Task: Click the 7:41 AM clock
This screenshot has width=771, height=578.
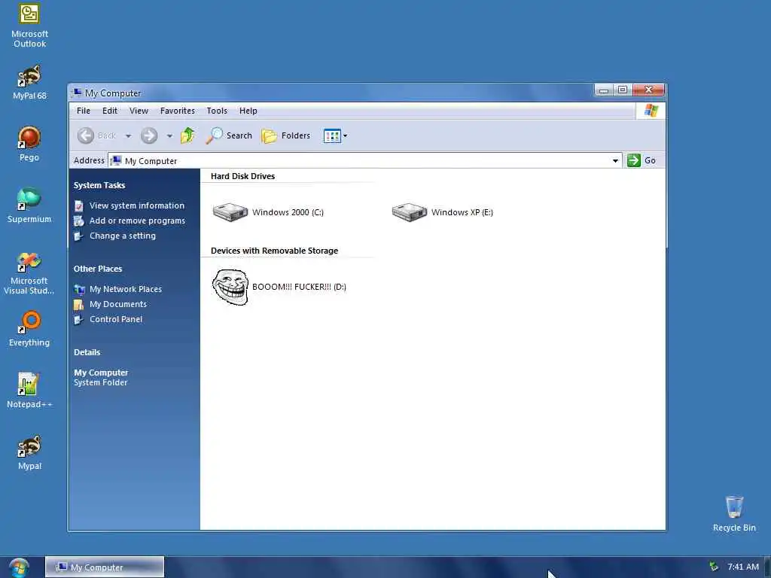Action: click(743, 567)
